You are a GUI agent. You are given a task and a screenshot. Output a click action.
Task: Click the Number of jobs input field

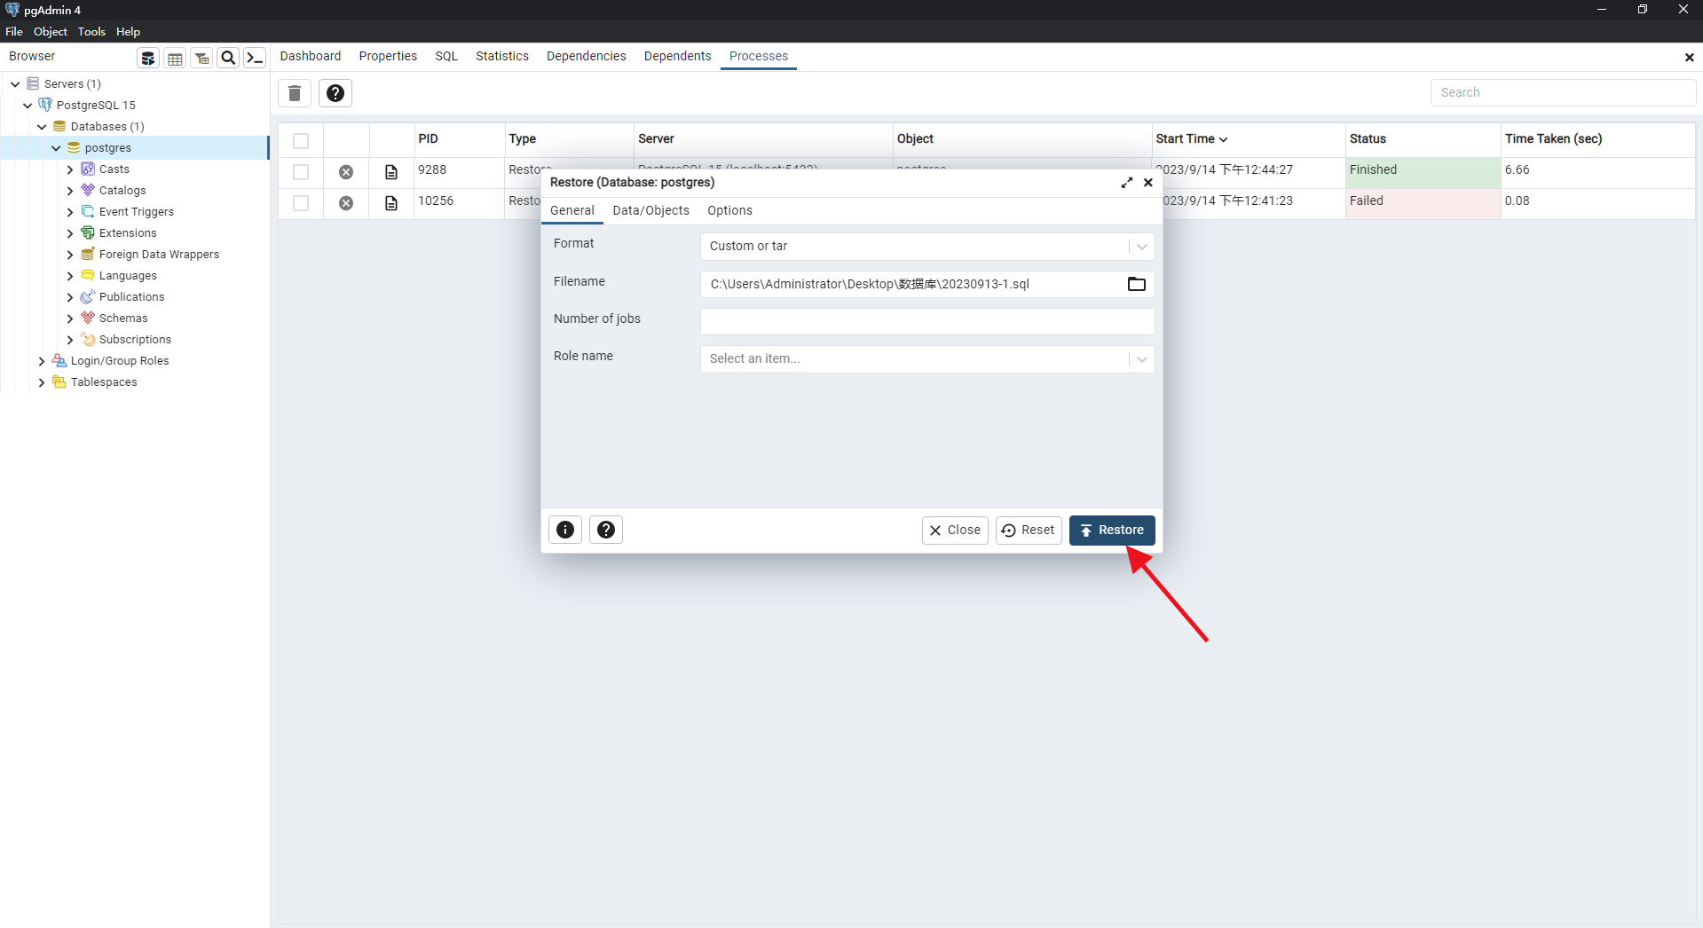point(926,321)
